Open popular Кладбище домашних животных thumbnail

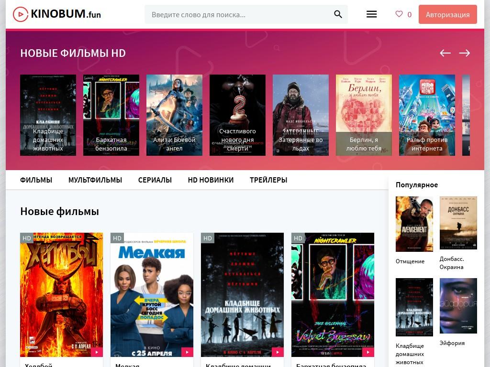click(414, 307)
